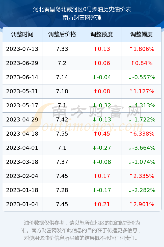Select the 2023-06-29 date cell

pyautogui.click(x=22, y=63)
